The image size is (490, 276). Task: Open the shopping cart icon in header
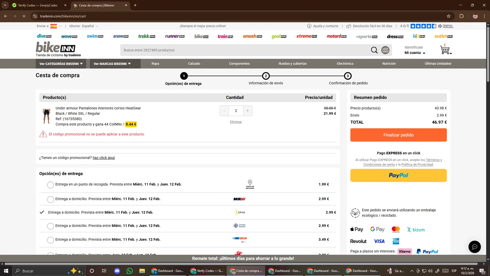445,50
